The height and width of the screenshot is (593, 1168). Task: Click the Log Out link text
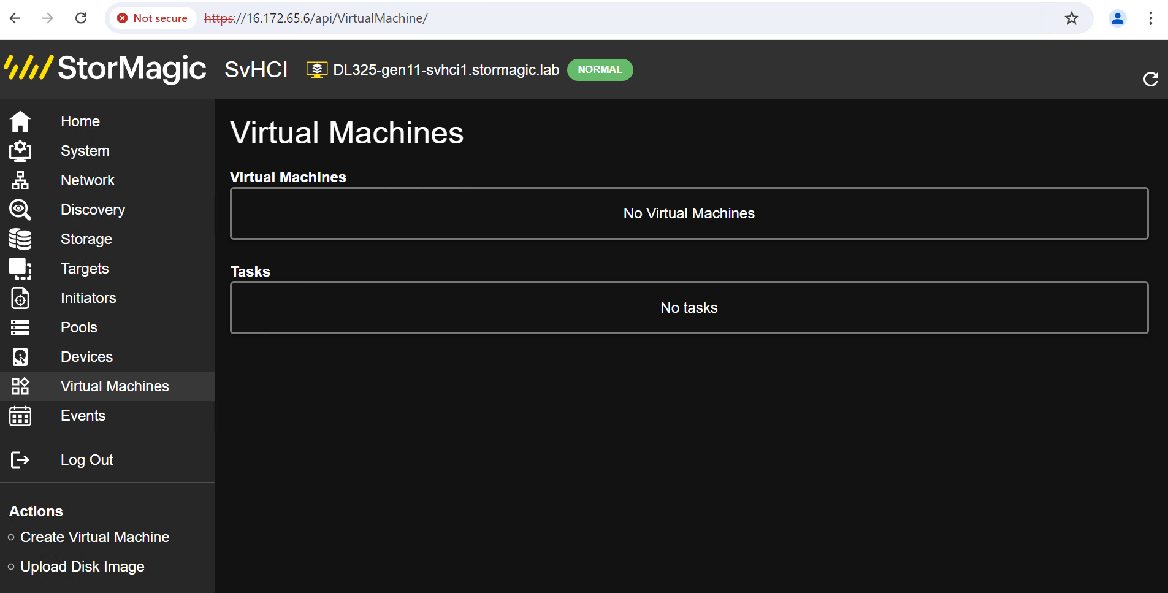click(87, 460)
